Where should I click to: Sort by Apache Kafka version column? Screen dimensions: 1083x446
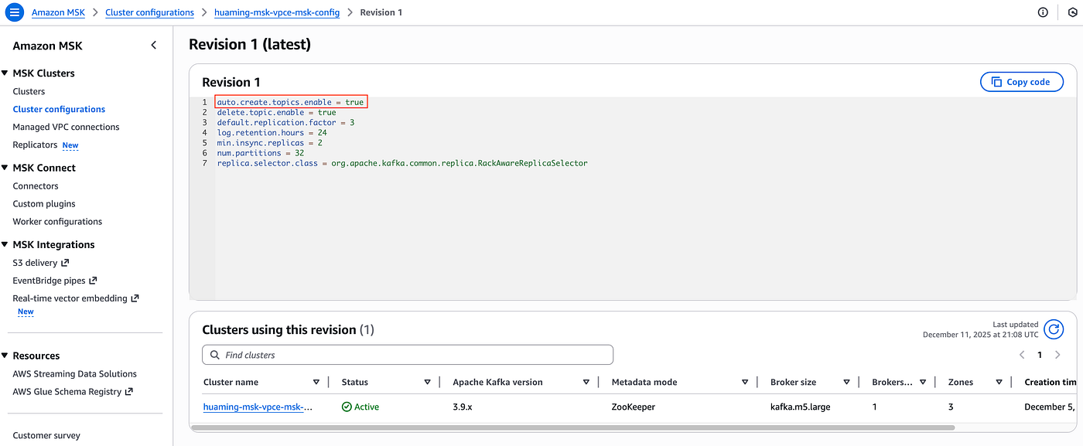[586, 382]
